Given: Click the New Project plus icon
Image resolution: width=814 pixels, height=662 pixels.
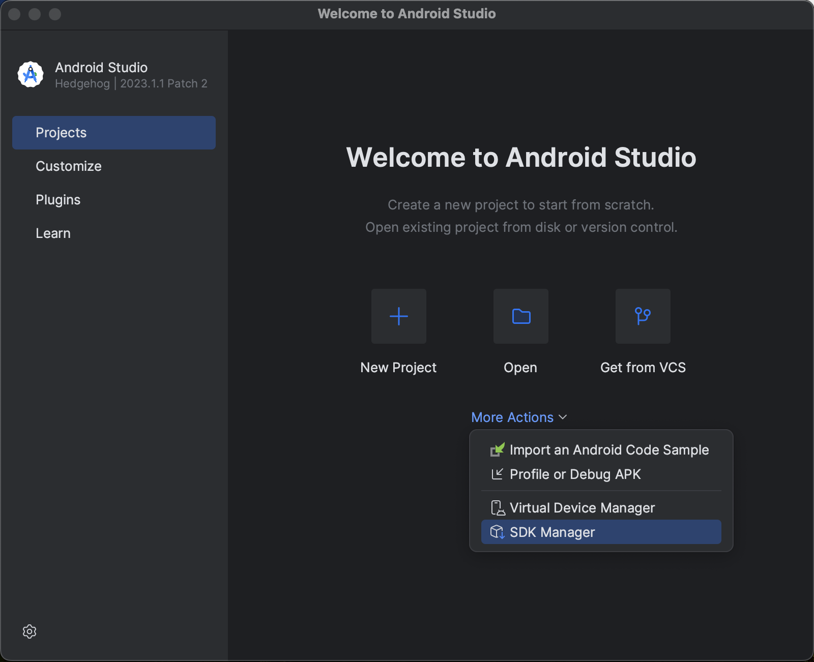Looking at the screenshot, I should pyautogui.click(x=399, y=316).
